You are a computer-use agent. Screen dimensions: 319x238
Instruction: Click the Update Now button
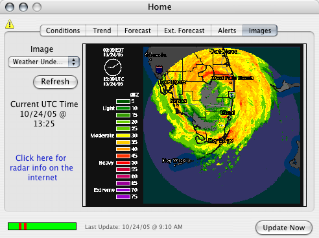[x=284, y=228]
